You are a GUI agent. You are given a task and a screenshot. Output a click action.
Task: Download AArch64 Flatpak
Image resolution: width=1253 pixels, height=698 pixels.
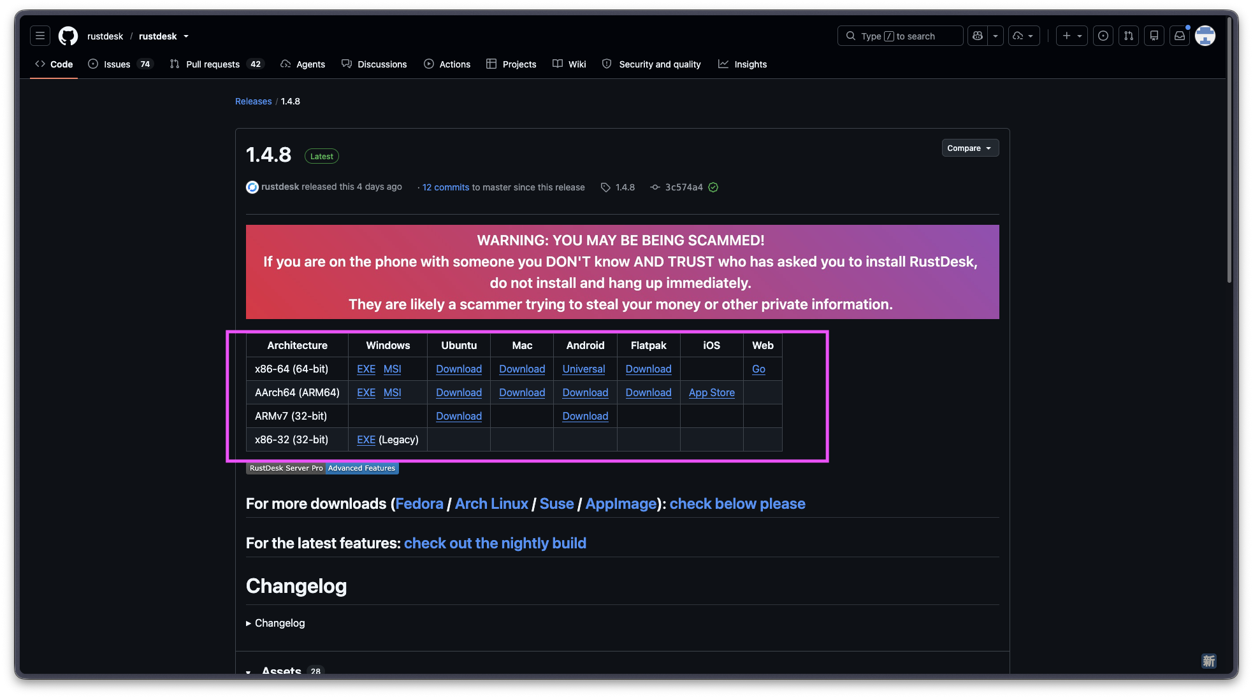648,392
